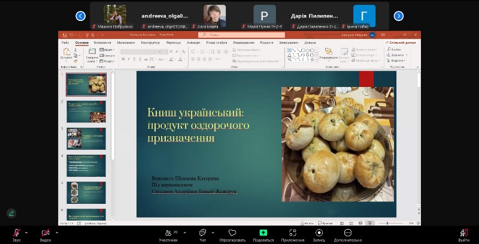Open the Дополнительно more options icon

tap(348, 233)
